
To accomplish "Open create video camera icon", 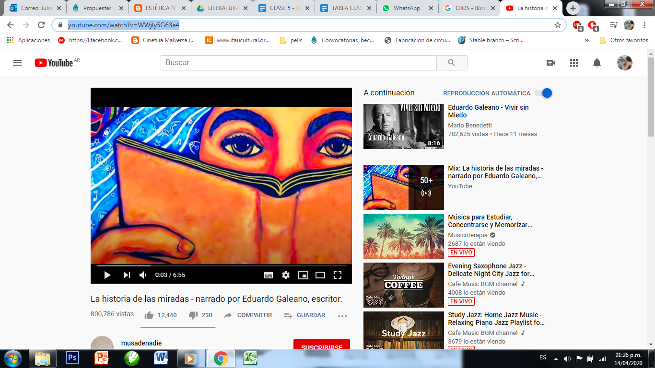I will point(551,63).
